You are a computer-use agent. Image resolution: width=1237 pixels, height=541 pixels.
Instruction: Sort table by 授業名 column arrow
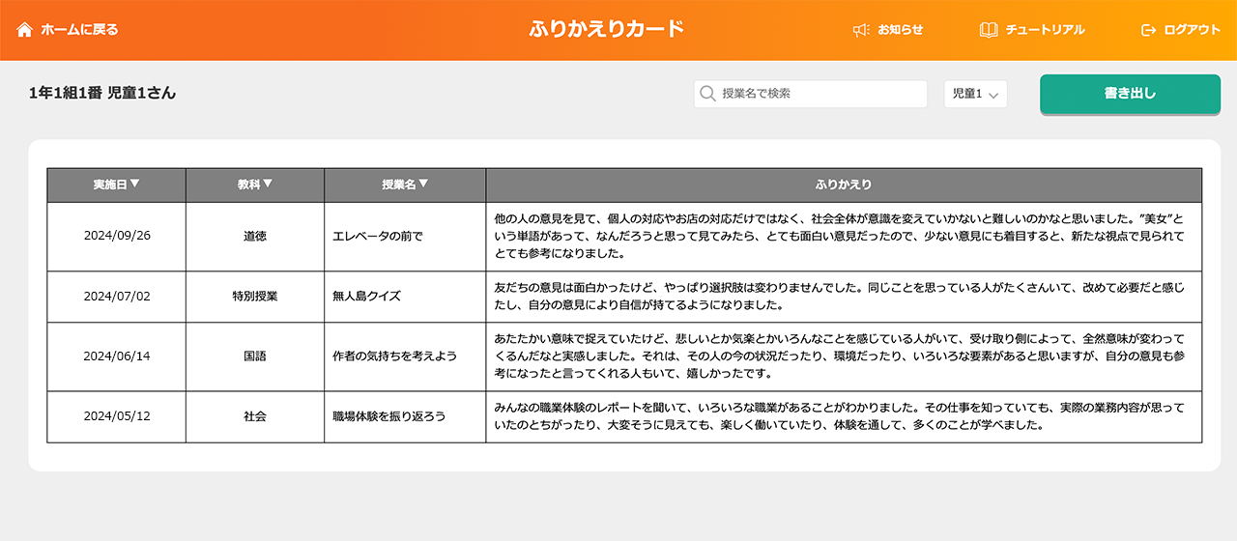click(423, 184)
